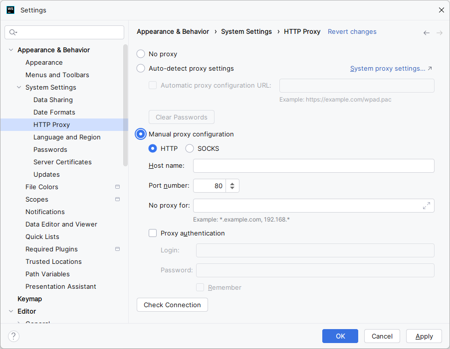Open Passwords settings

50,149
